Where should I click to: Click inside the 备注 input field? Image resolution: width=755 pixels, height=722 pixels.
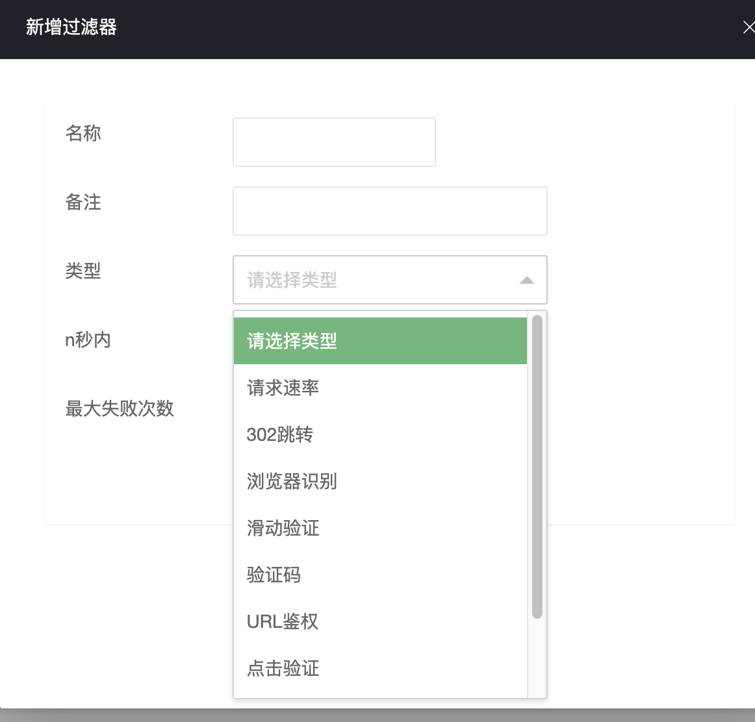coord(390,210)
